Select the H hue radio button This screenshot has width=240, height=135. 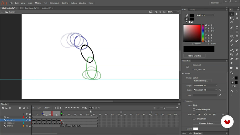pyautogui.click(x=206, y=25)
